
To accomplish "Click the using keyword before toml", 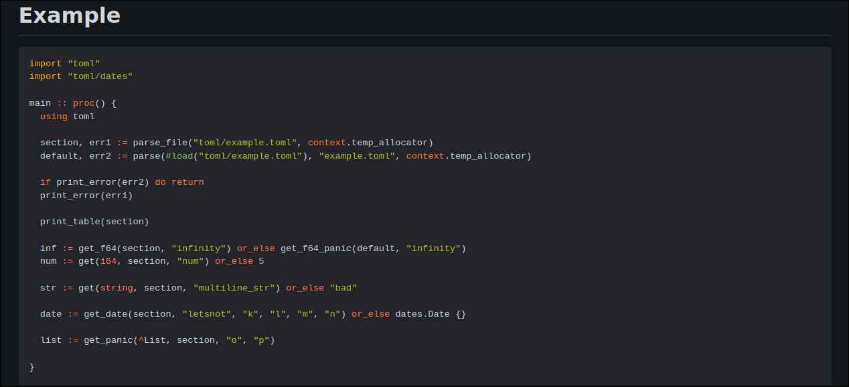I will pyautogui.click(x=54, y=117).
